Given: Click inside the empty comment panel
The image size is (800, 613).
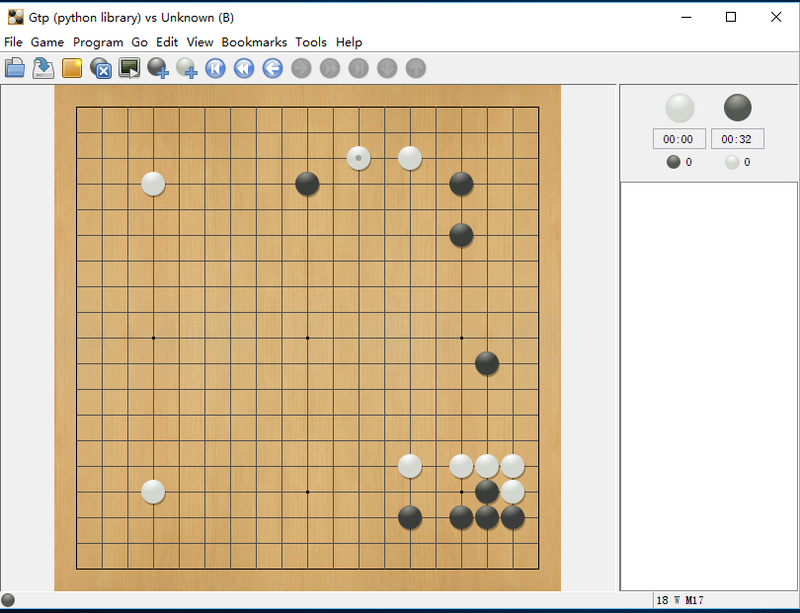Looking at the screenshot, I should coord(707,385).
